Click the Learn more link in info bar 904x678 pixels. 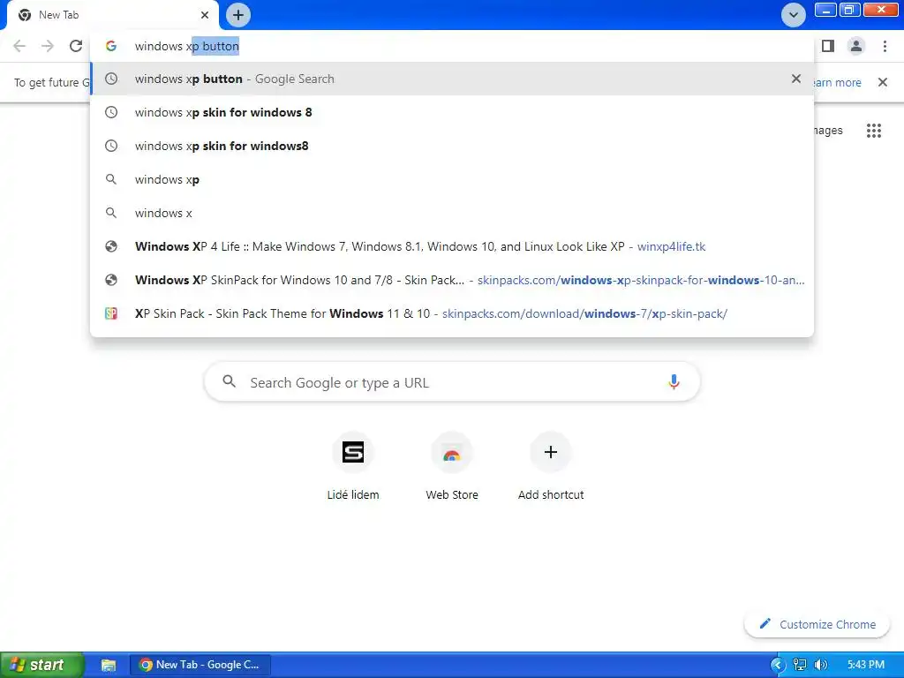837,82
